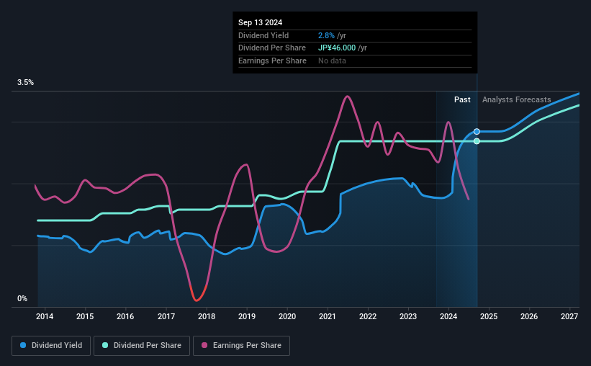Image resolution: width=591 pixels, height=366 pixels.
Task: Click the 2018 x-axis label
Action: click(207, 316)
